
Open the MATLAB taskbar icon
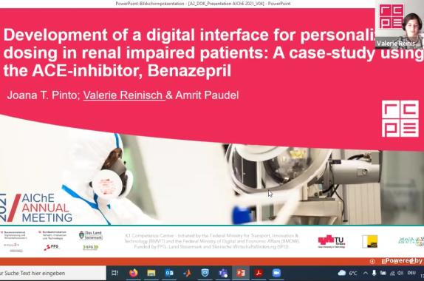pyautogui.click(x=187, y=273)
